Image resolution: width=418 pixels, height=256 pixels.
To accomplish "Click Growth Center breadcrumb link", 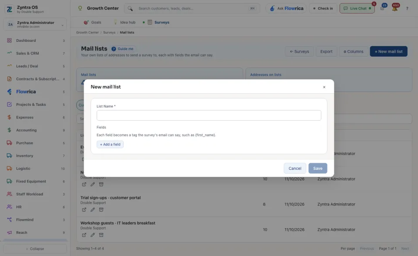I will pos(88,33).
